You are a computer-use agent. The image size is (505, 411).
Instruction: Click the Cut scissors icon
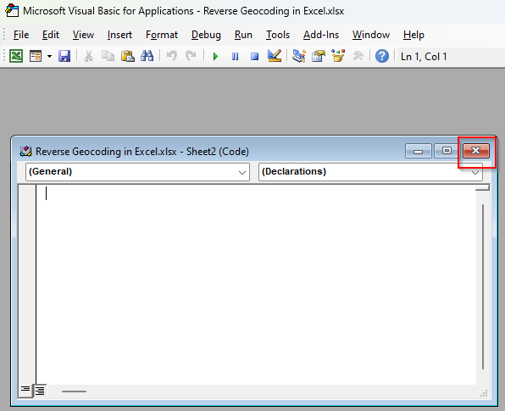(88, 57)
